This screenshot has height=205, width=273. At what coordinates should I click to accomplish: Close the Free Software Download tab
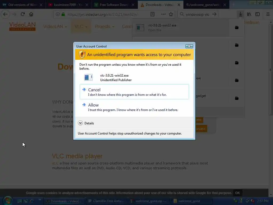coord(133,5)
